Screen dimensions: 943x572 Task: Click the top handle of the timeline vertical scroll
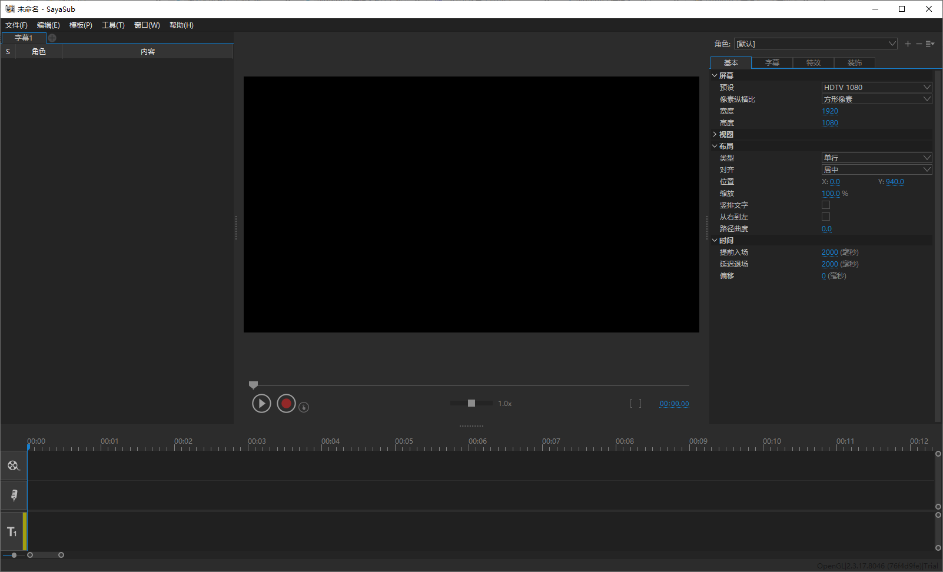938,454
